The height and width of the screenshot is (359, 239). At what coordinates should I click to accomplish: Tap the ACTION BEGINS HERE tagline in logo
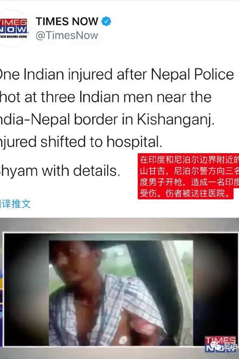point(13,37)
